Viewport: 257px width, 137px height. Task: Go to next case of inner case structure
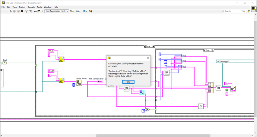coord(213,50)
